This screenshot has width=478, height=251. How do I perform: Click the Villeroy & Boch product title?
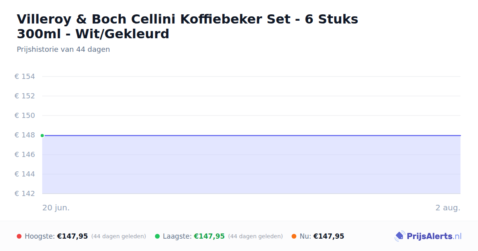tap(187, 26)
